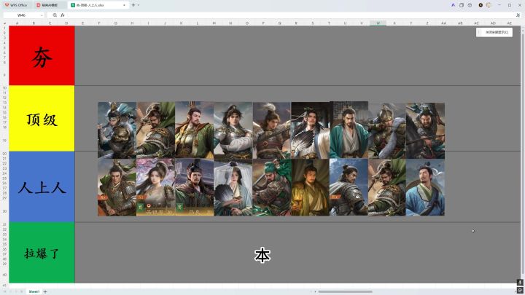Viewport: 525px width, 295px height.
Task: Select first top-row portrait with blue scarf
Action: [117, 130]
